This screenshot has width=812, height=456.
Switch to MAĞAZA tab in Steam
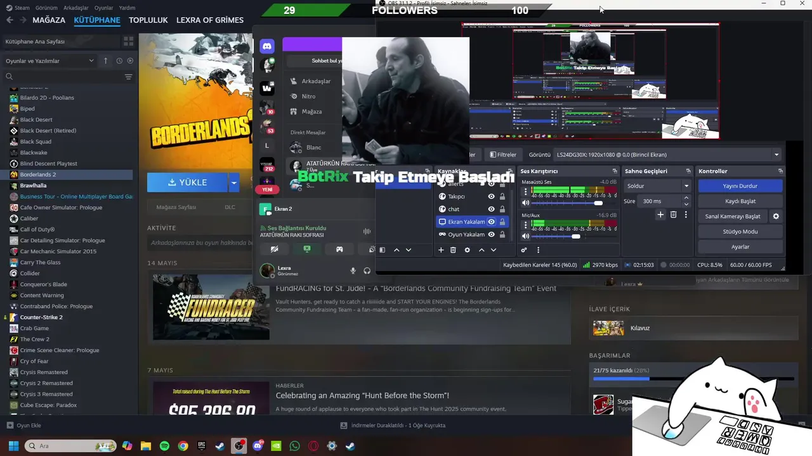(49, 20)
